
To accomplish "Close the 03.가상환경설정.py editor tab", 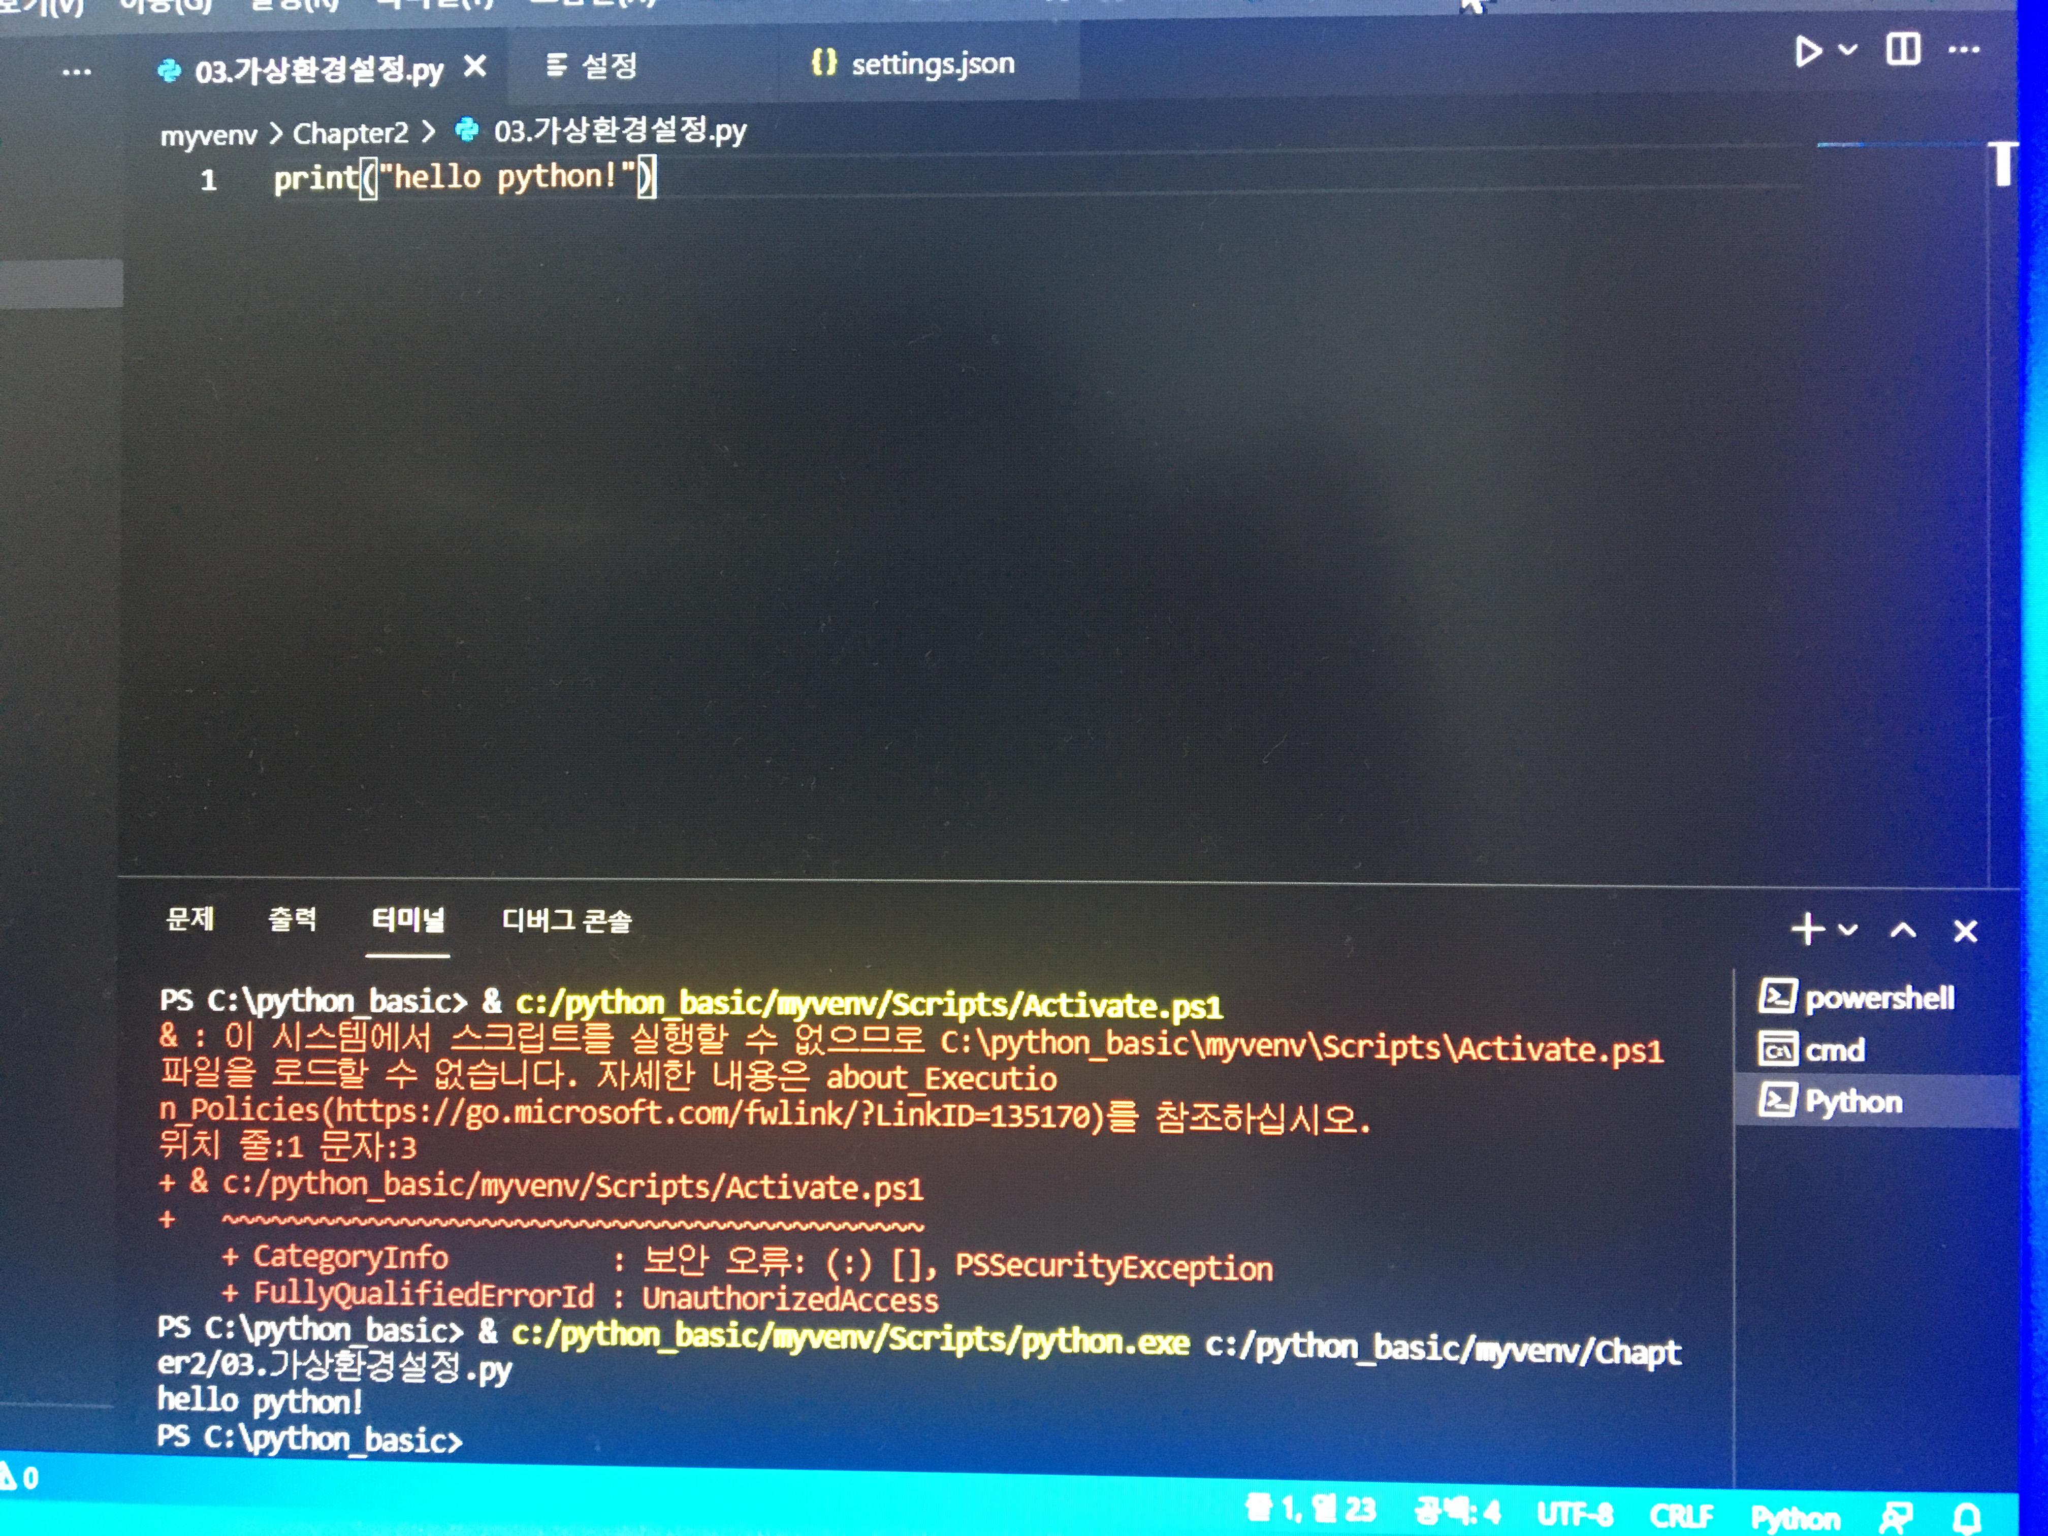I will click(475, 67).
